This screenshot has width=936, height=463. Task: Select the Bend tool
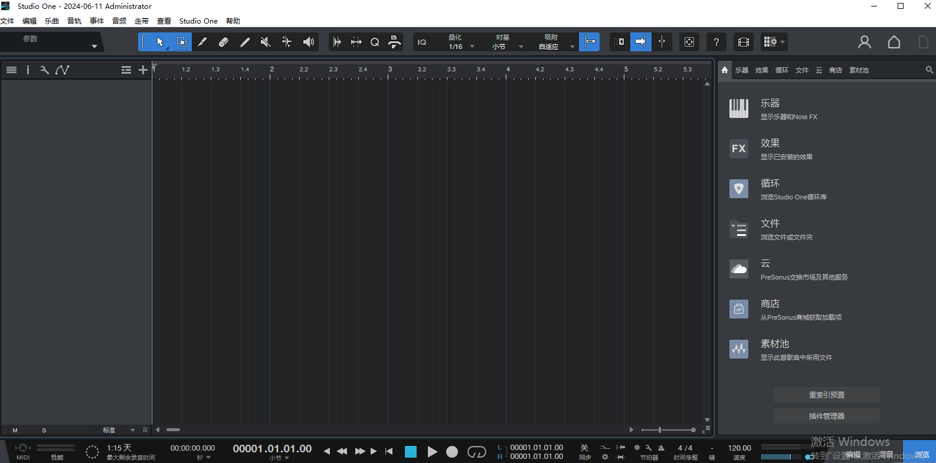pos(287,42)
